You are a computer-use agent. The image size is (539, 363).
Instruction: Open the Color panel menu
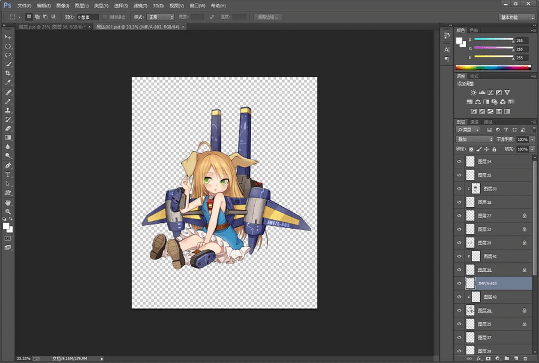click(532, 31)
